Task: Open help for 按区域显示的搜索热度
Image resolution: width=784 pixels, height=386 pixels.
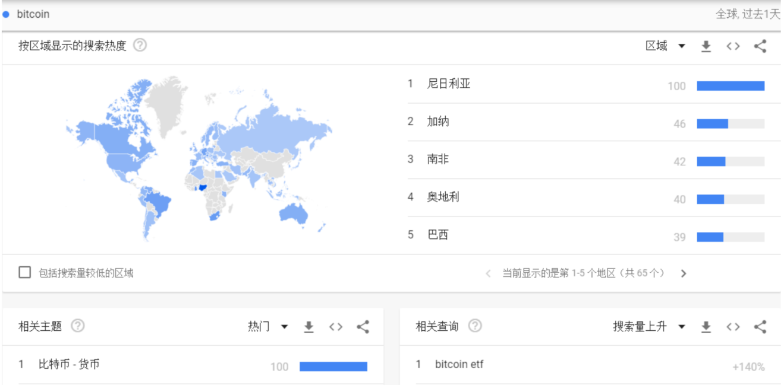Action: [140, 45]
